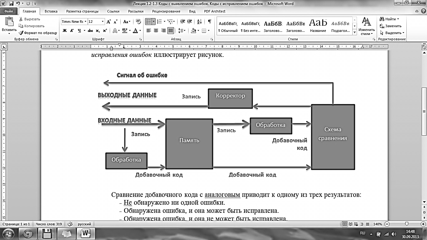
Task: Open the Change Case (Аа) dropdown
Action: coord(127,22)
